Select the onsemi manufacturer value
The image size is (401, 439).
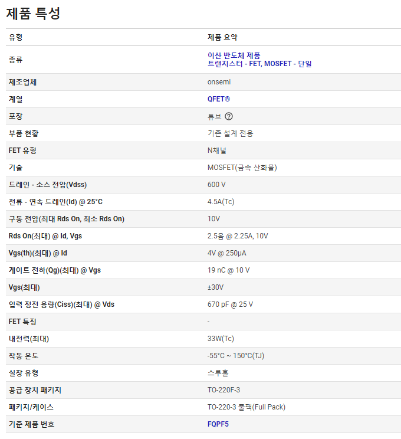(219, 82)
